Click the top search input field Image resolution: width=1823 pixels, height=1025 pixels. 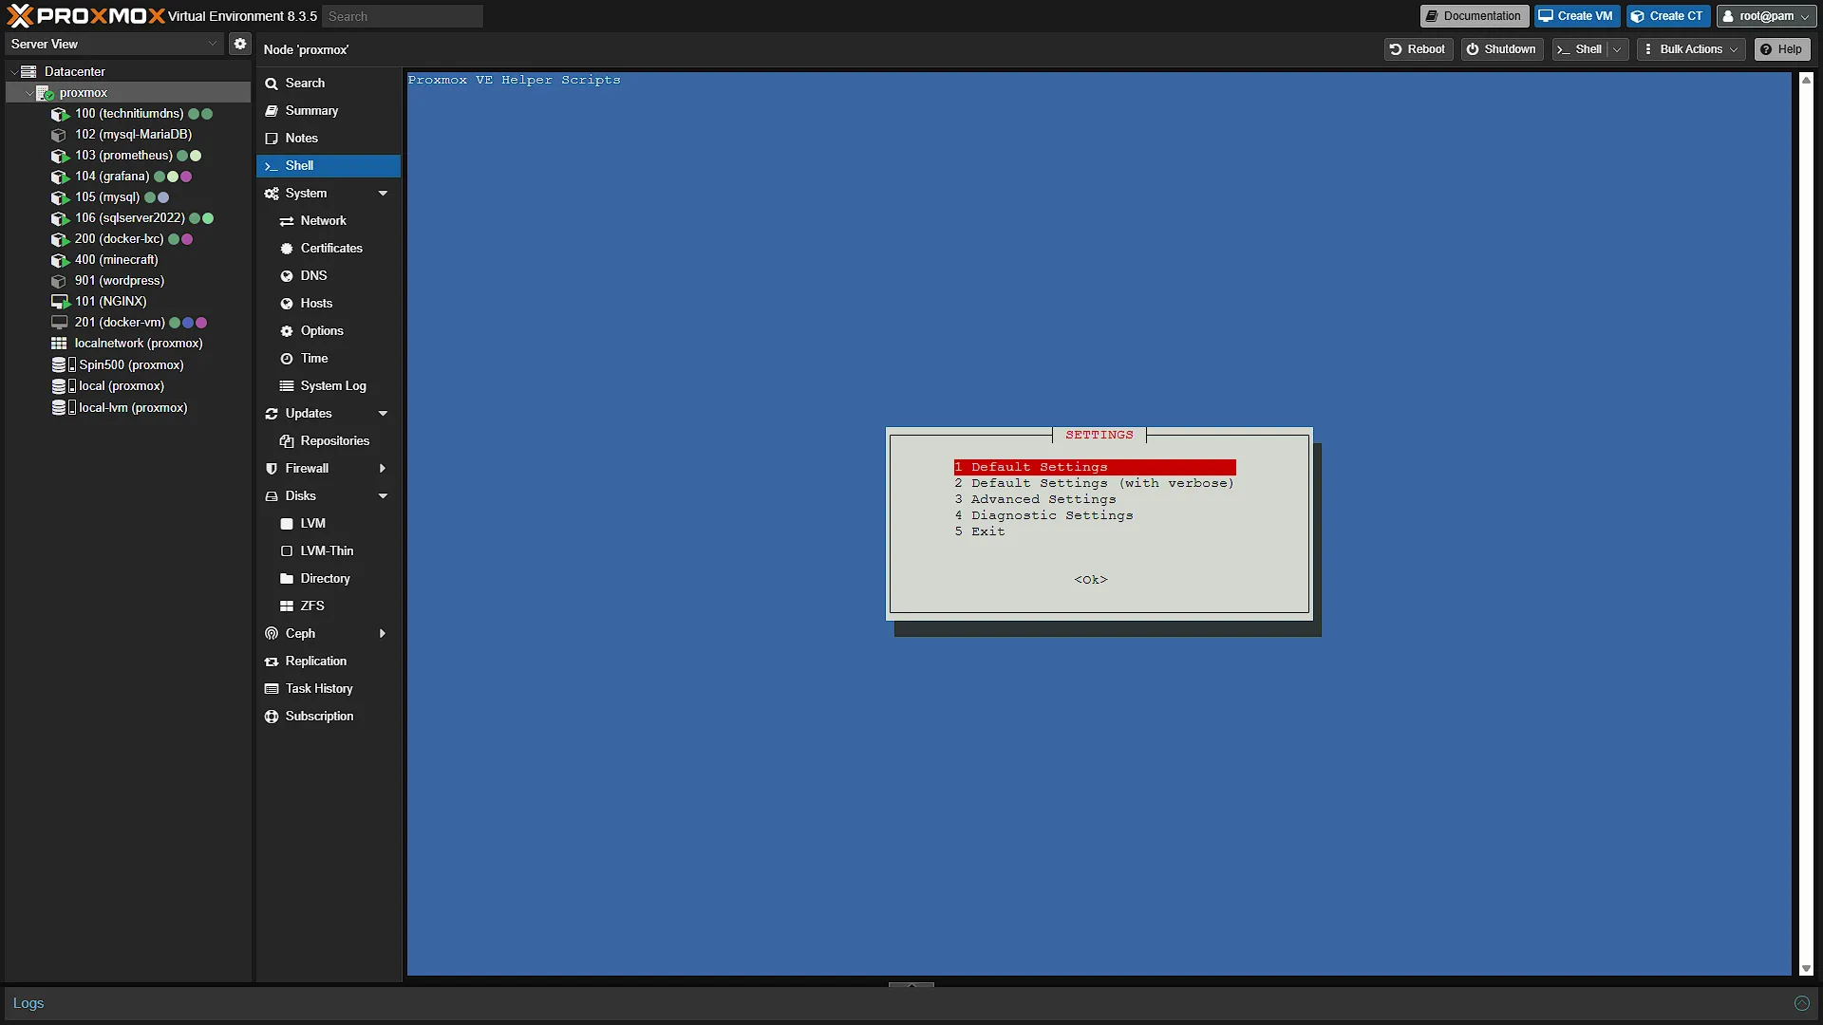[x=402, y=16]
